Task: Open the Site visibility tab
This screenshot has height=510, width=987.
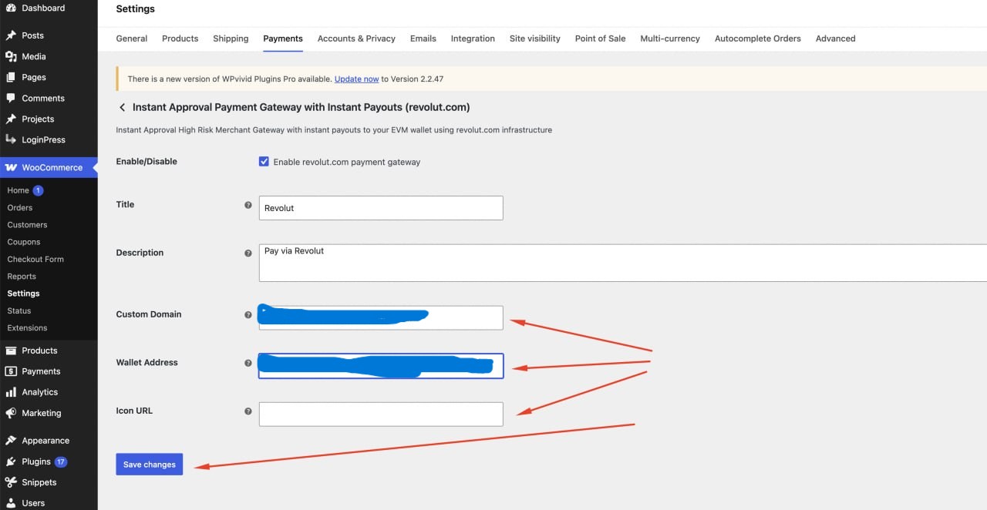Action: coord(535,39)
